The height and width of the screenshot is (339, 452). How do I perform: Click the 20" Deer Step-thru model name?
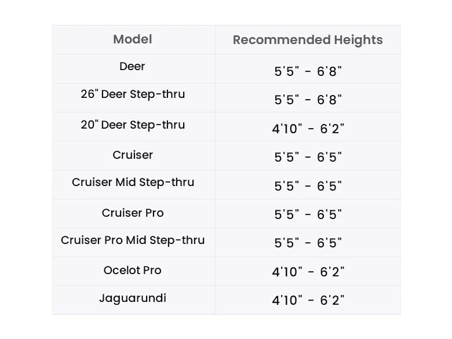click(x=133, y=125)
